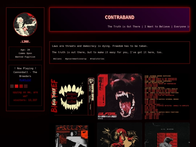
Task: Click the bright red second color swatch
Action: (x=16, y=86)
